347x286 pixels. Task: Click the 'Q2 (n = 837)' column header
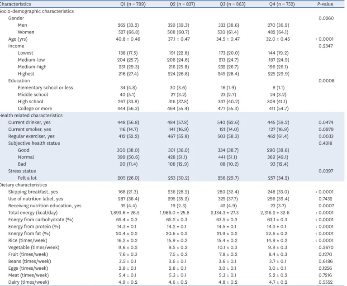pos(183,4)
